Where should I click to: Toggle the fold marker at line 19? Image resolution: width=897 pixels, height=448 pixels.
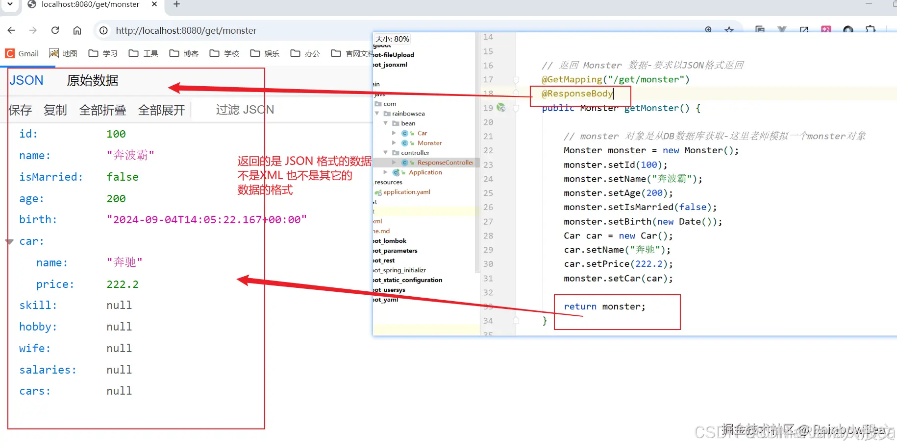click(516, 108)
